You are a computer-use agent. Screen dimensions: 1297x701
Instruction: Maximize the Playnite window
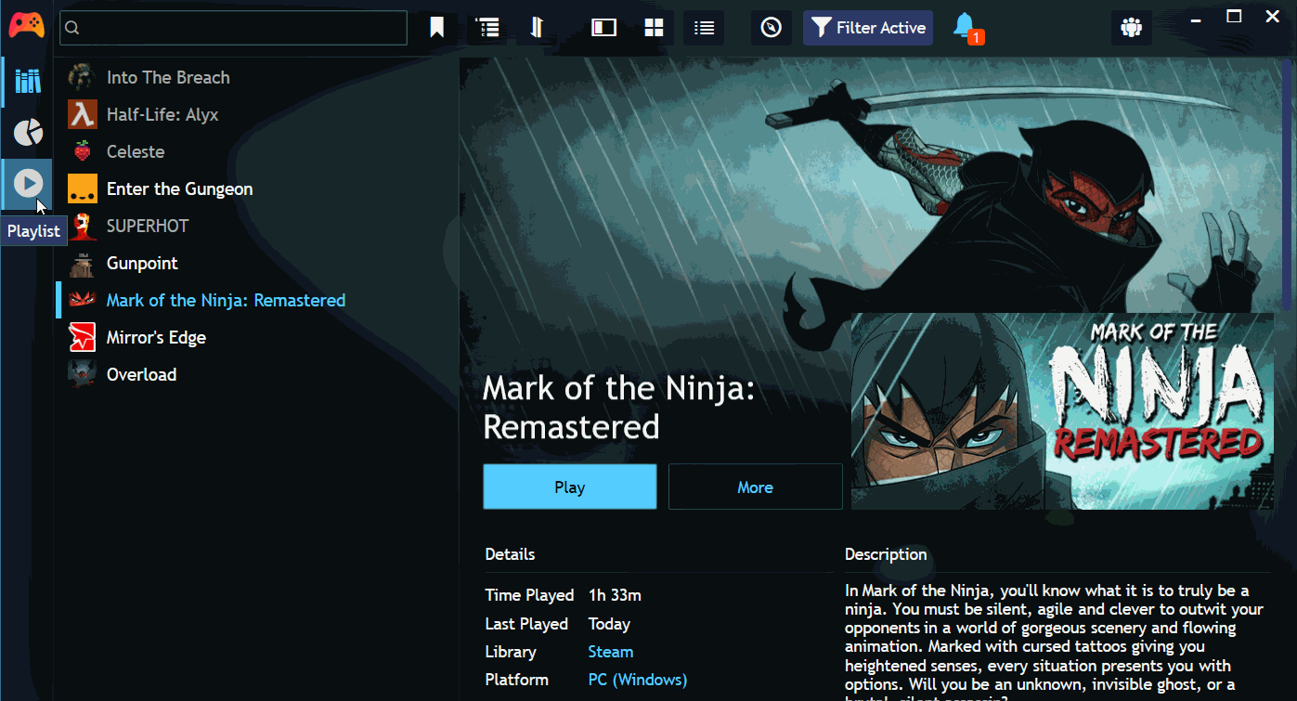coord(1234,16)
